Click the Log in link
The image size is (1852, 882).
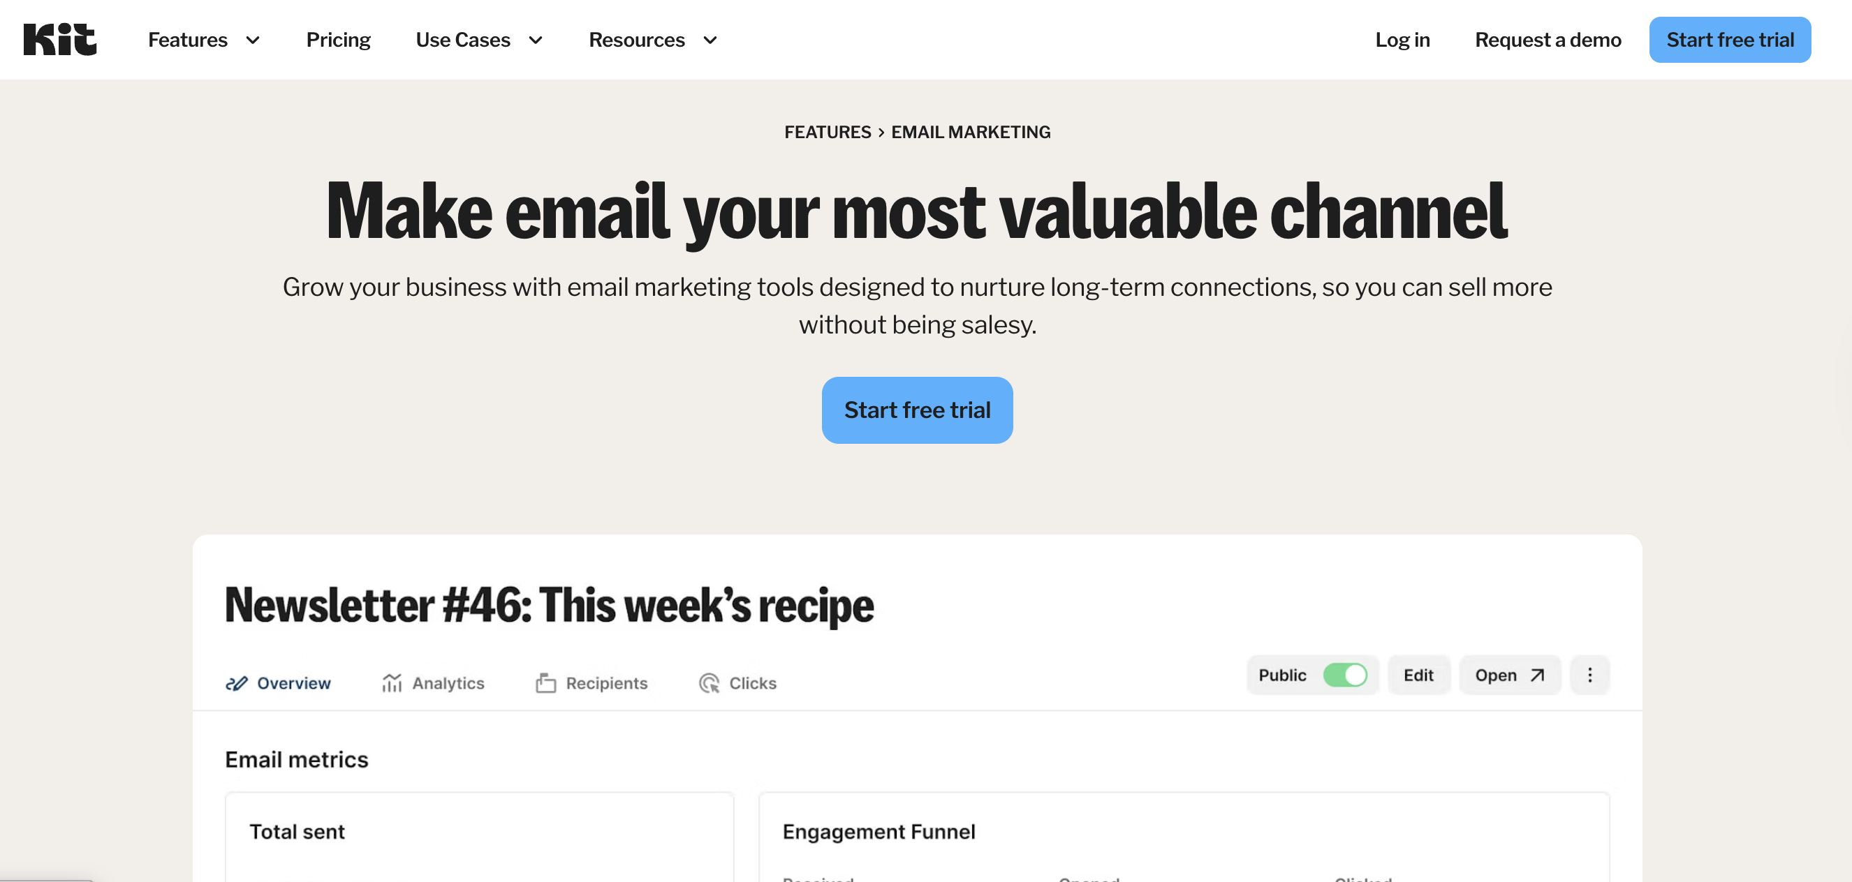1402,40
